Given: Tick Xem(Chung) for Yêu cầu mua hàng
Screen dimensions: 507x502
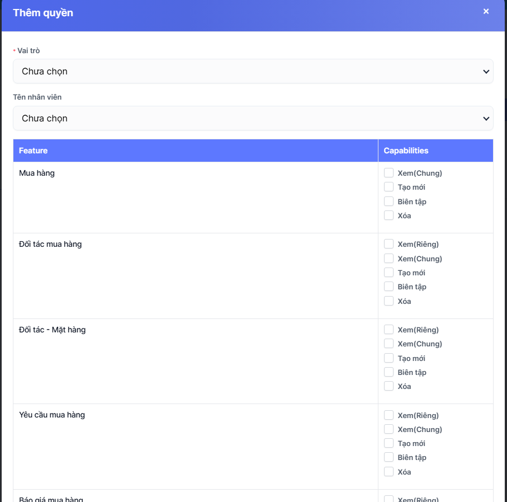Looking at the screenshot, I should point(389,429).
